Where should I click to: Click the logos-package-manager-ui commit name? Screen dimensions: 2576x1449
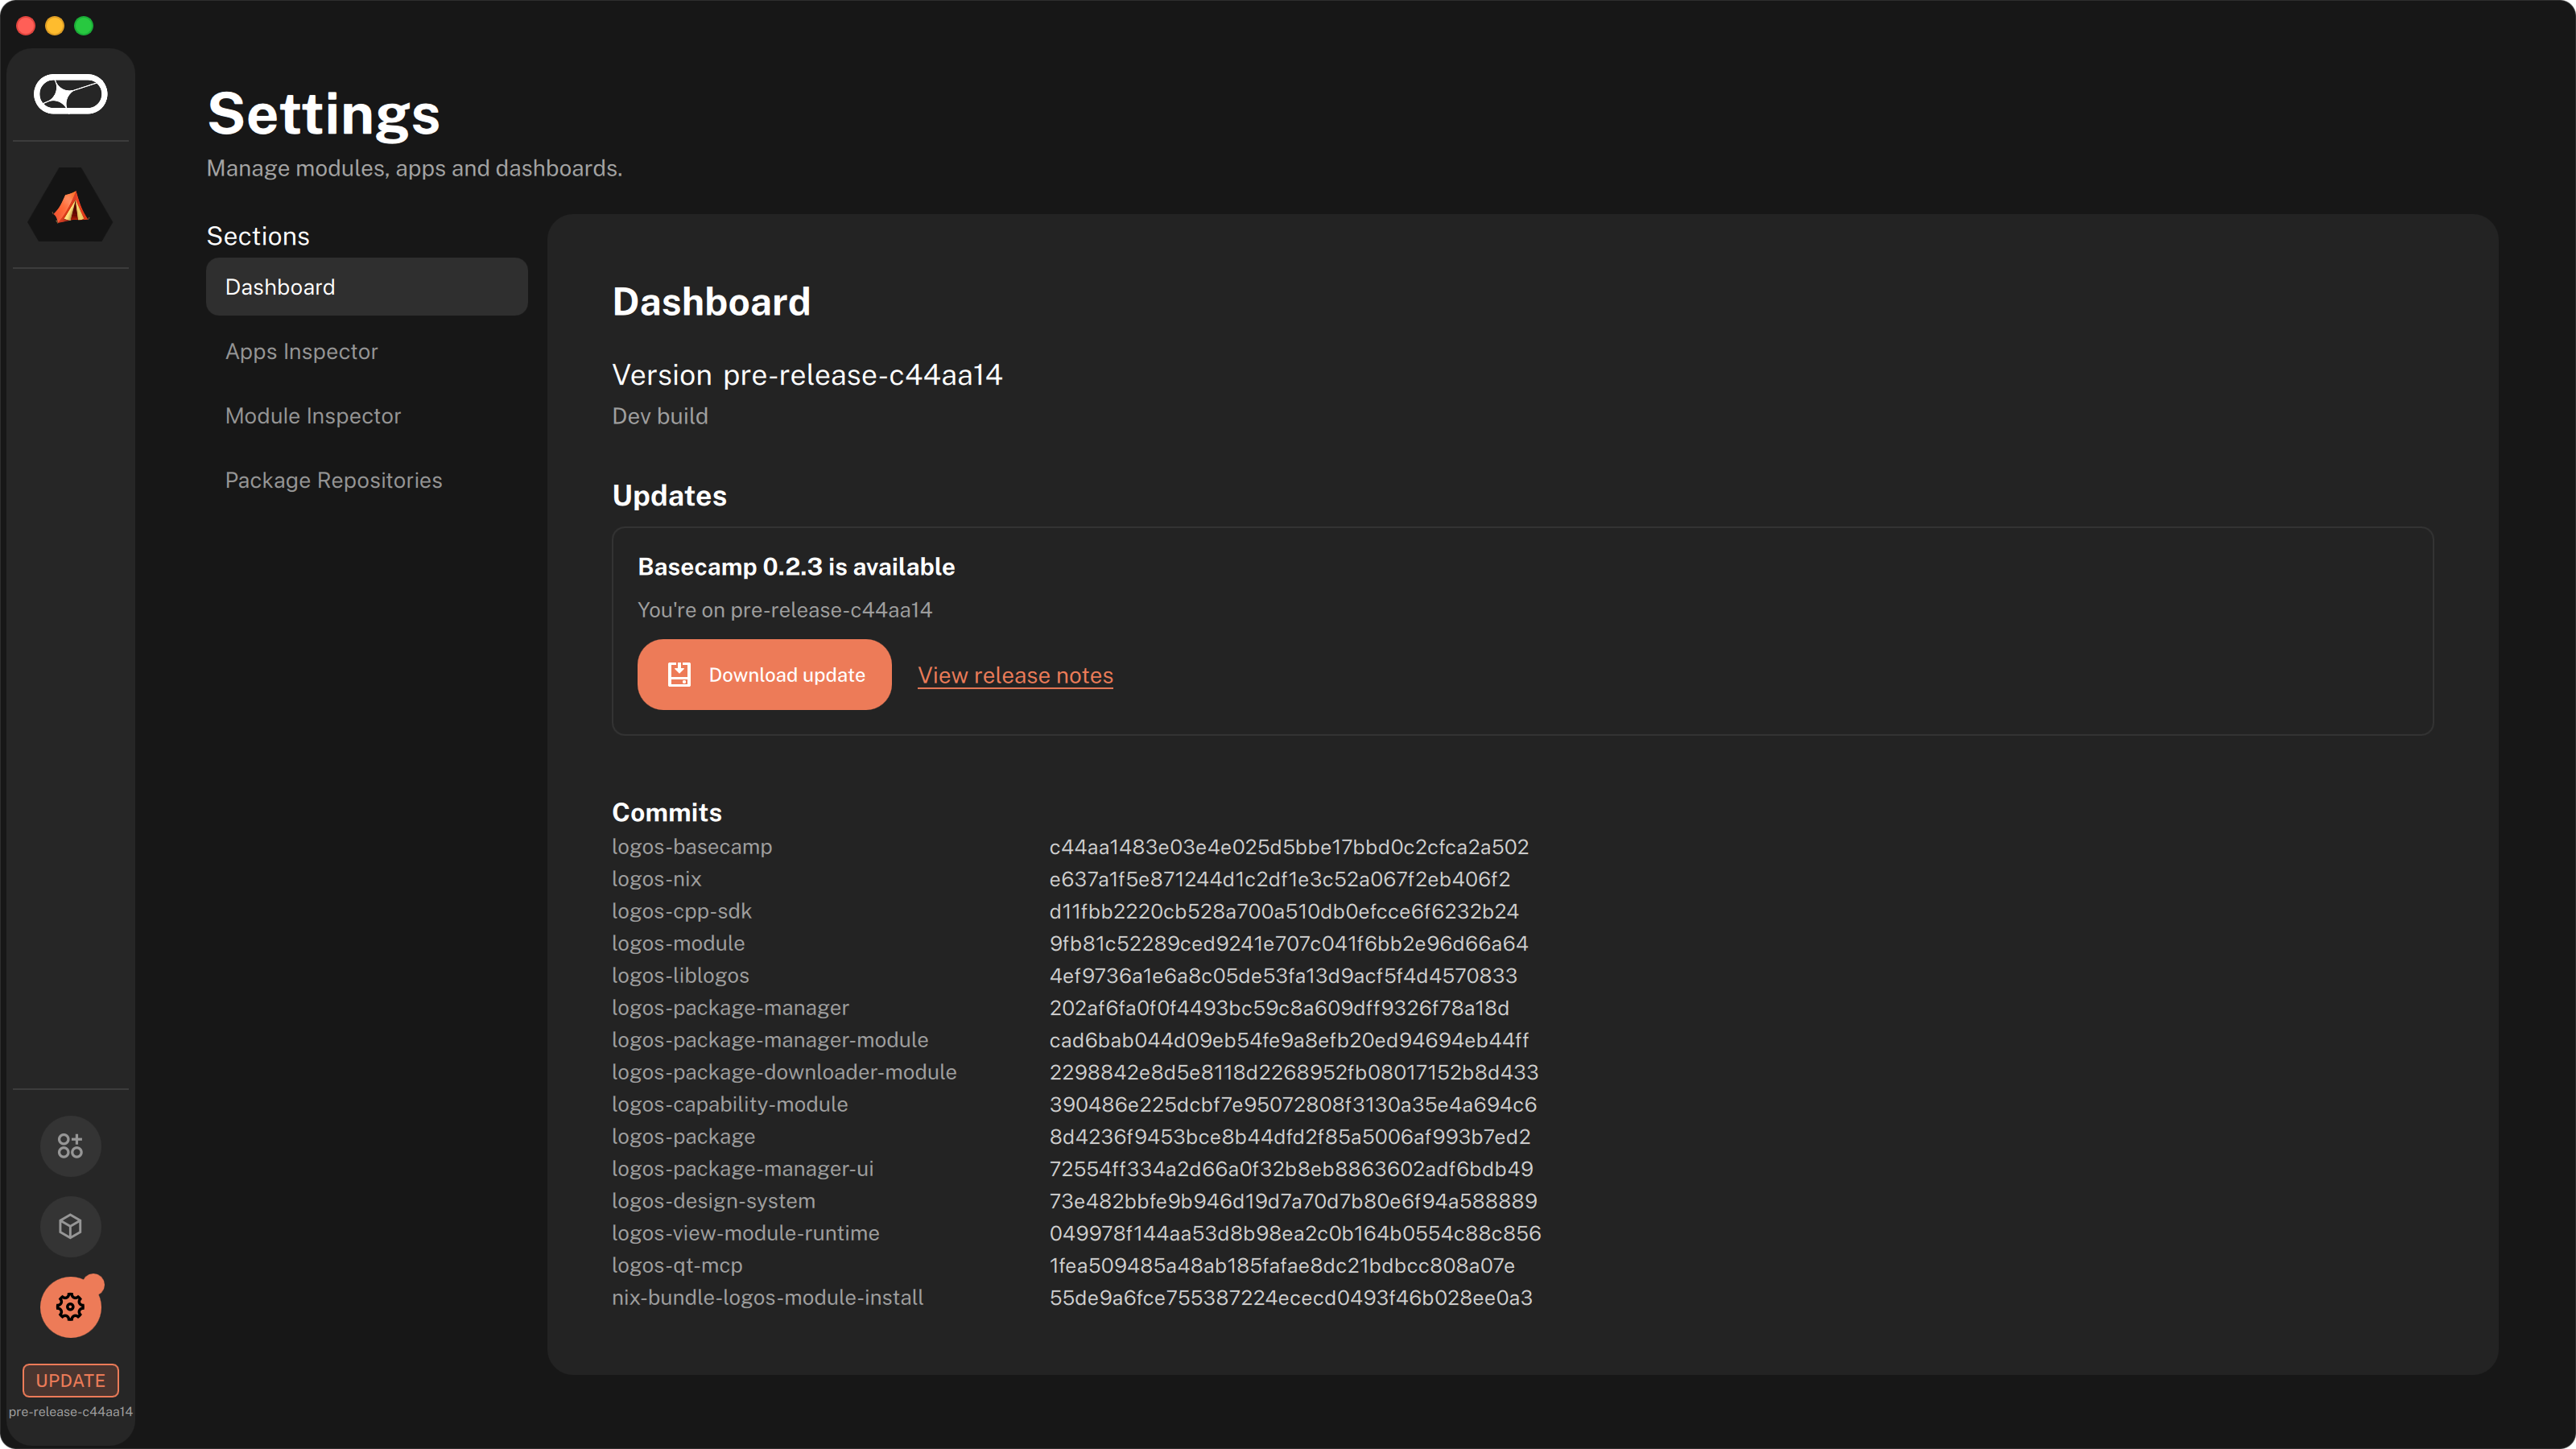743,1169
